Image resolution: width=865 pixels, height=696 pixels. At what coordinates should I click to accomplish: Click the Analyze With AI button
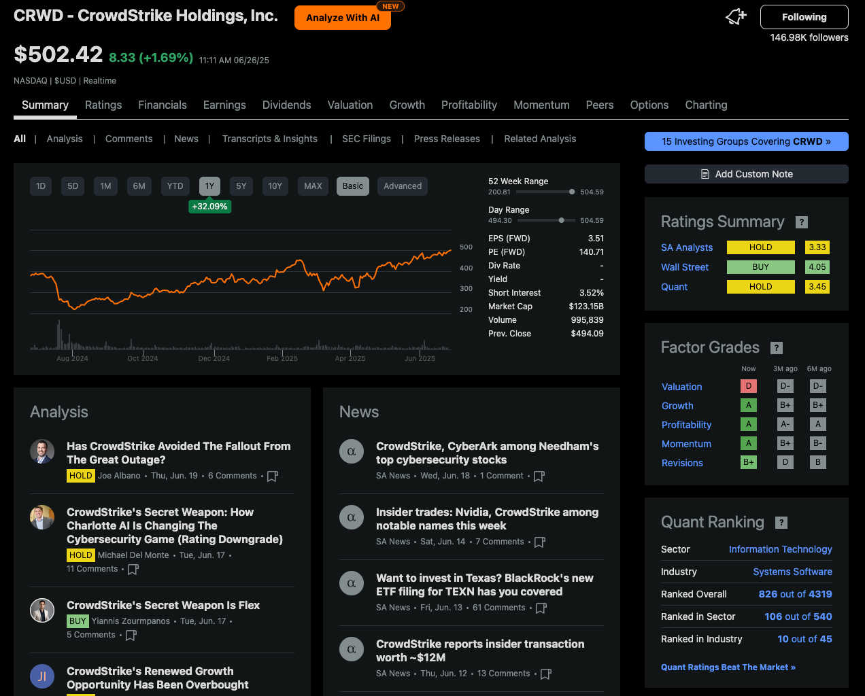coord(343,18)
